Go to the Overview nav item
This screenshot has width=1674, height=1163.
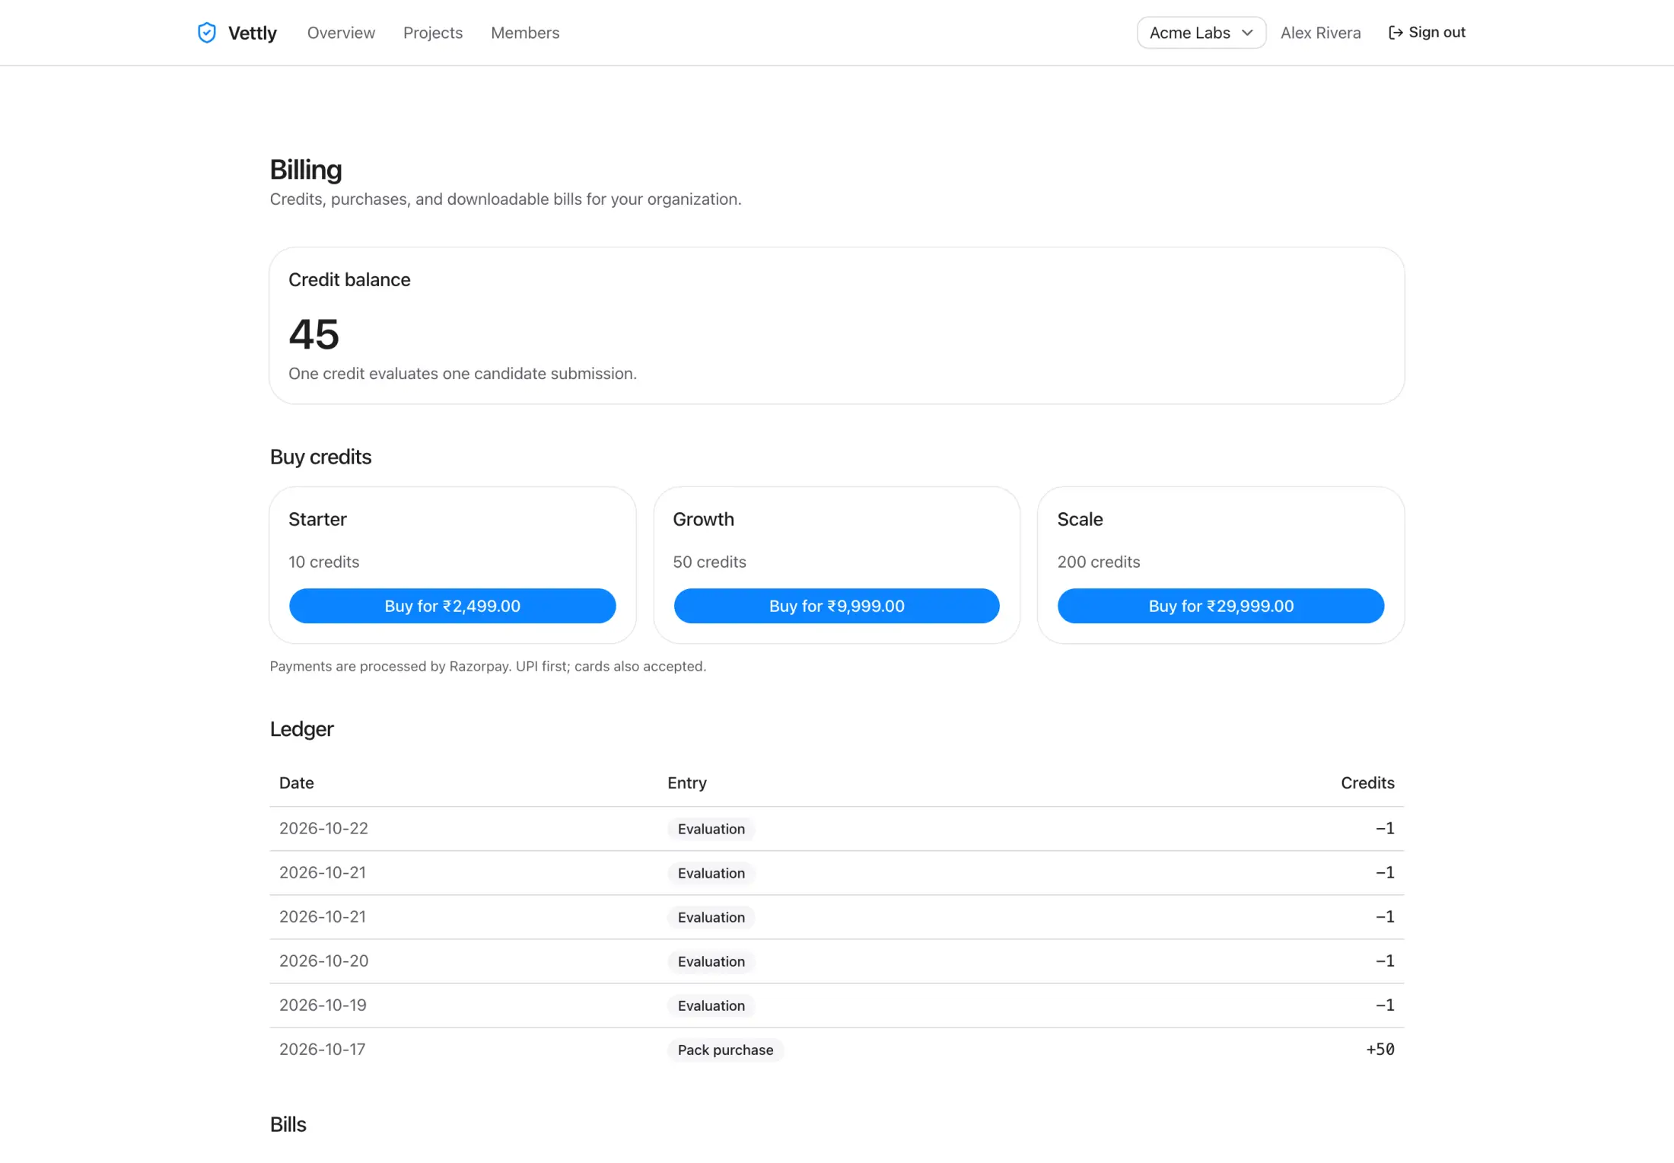click(341, 33)
